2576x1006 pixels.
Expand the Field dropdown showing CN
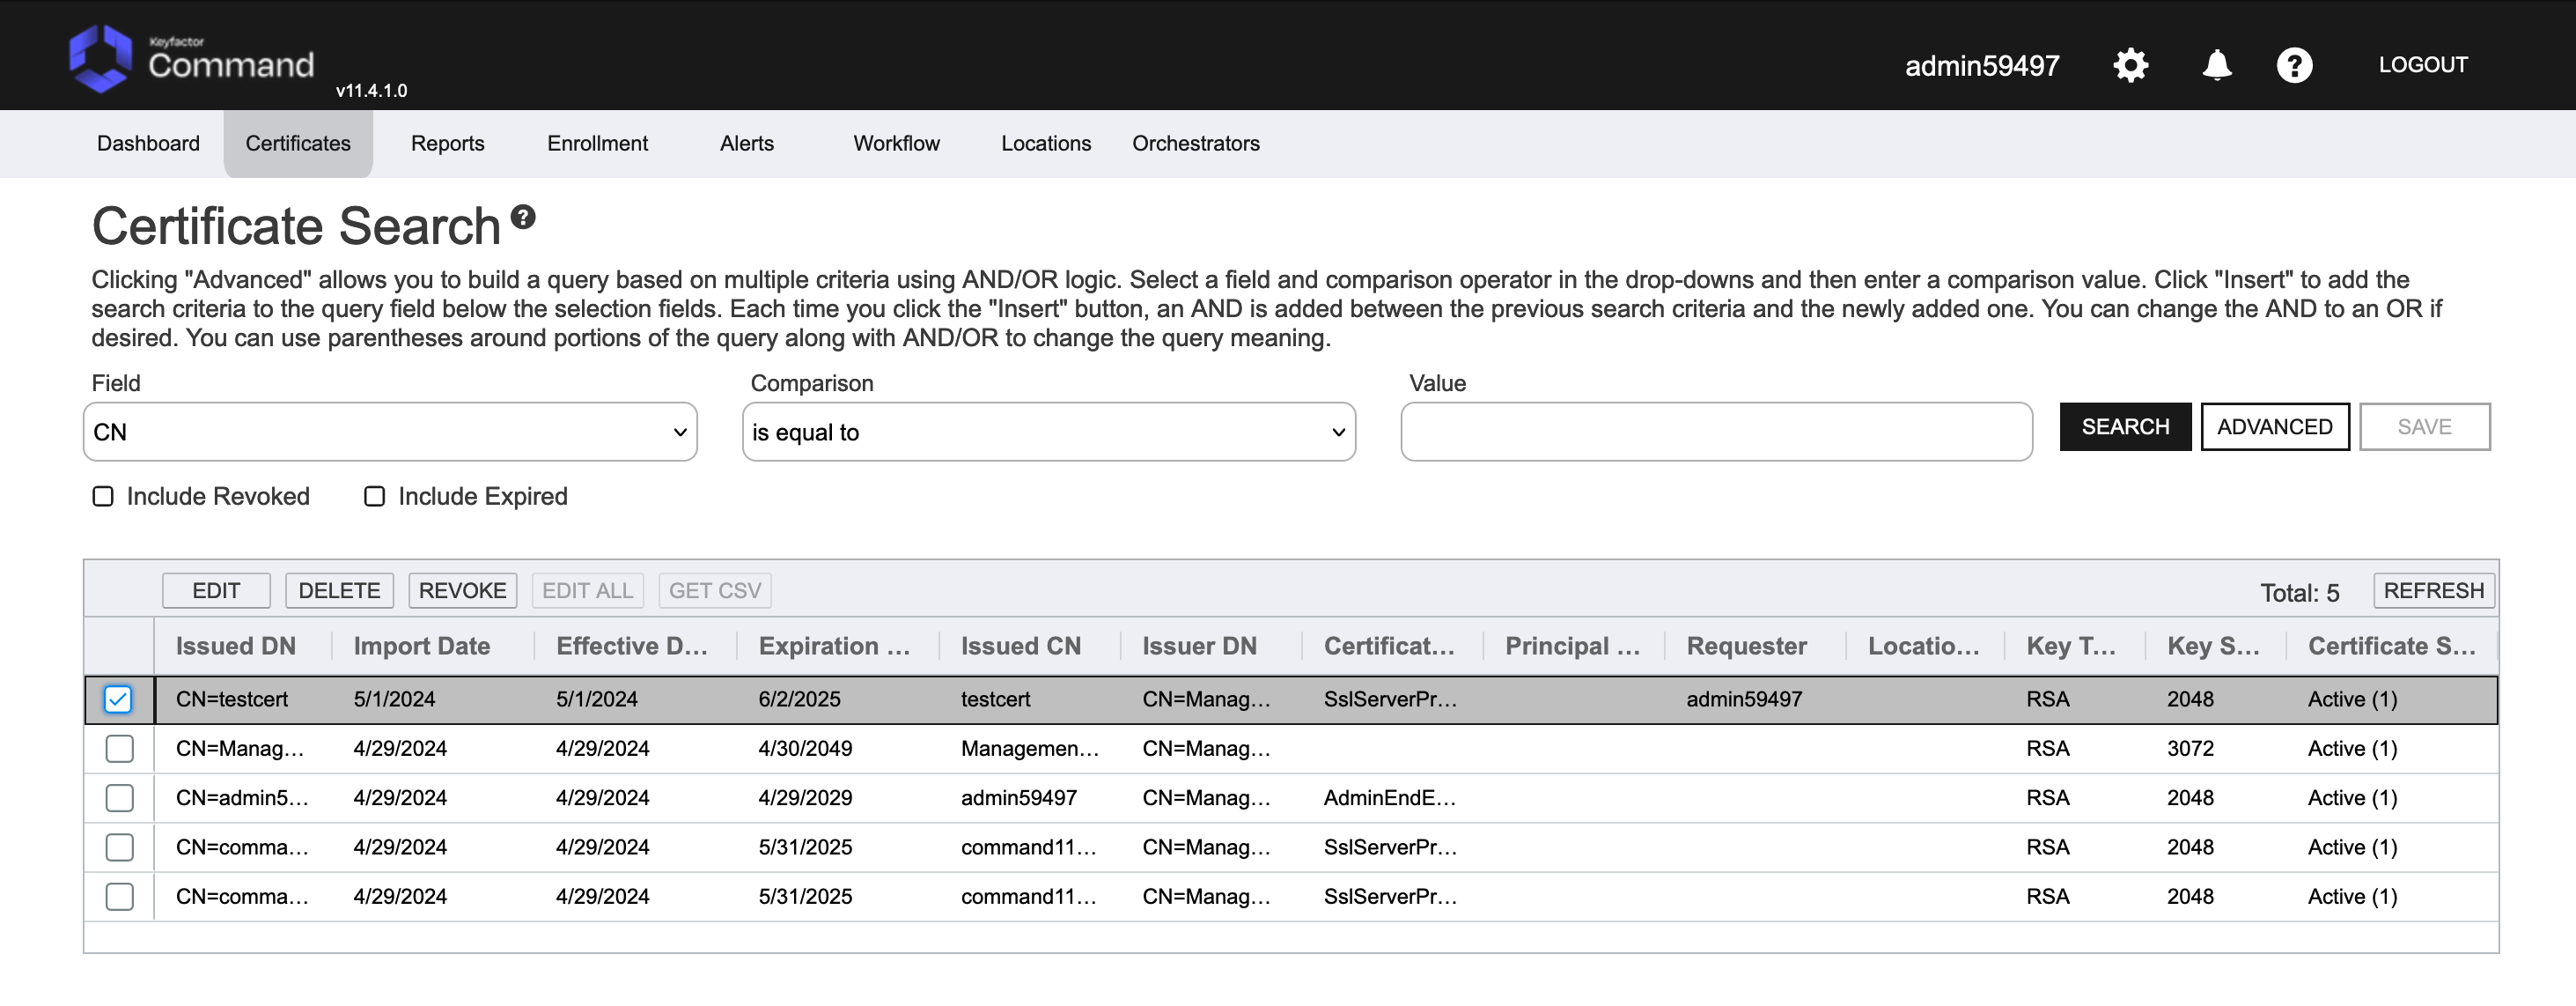point(390,433)
